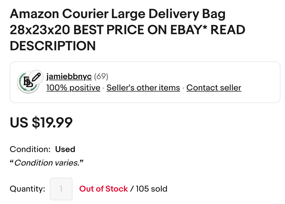This screenshot has width=285, height=204.
Task: View the 105 sold purchase history
Action: coord(152,189)
